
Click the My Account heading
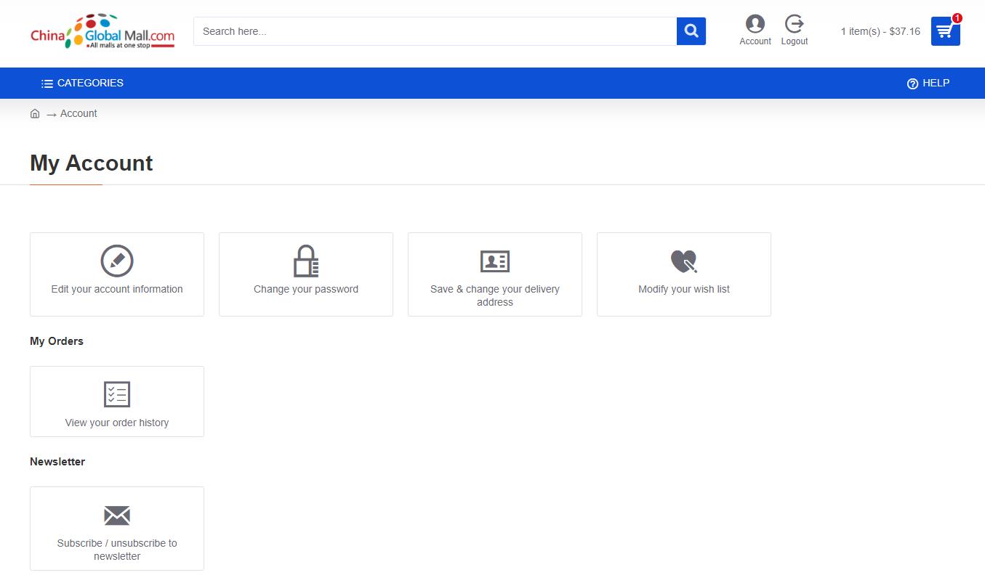tap(92, 163)
